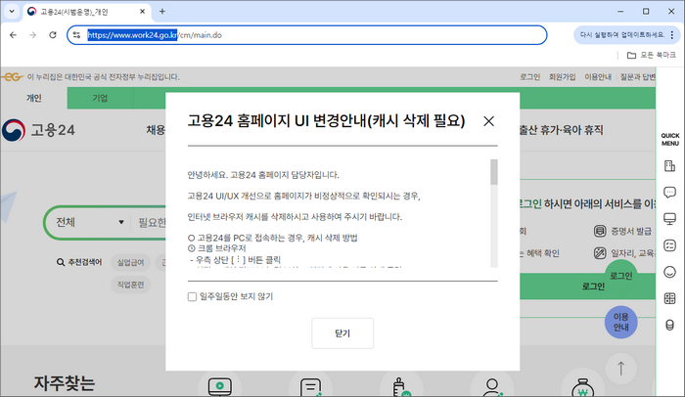This screenshot has height=397, width=685.
Task: Check '일주일동안 보지 않기' checkbox
Action: 192,297
